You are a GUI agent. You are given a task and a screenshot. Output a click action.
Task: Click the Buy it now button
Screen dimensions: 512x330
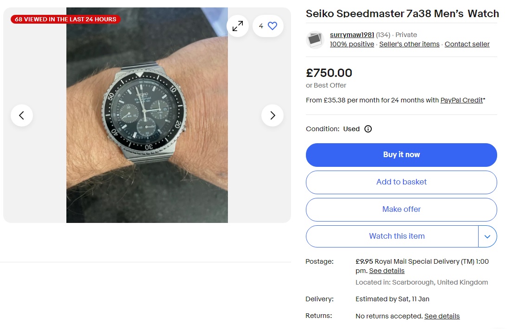tap(401, 155)
